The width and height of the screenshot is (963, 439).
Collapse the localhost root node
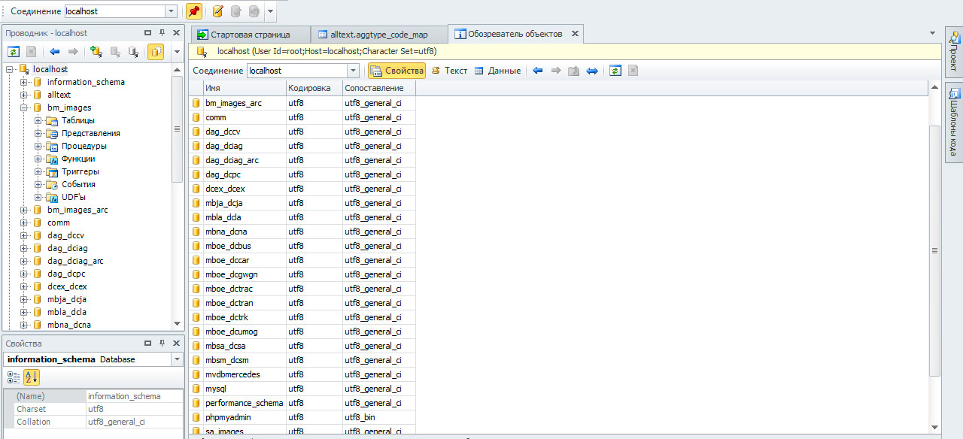pos(10,69)
